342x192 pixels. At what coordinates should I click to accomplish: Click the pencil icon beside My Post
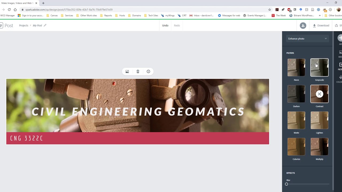point(45,25)
